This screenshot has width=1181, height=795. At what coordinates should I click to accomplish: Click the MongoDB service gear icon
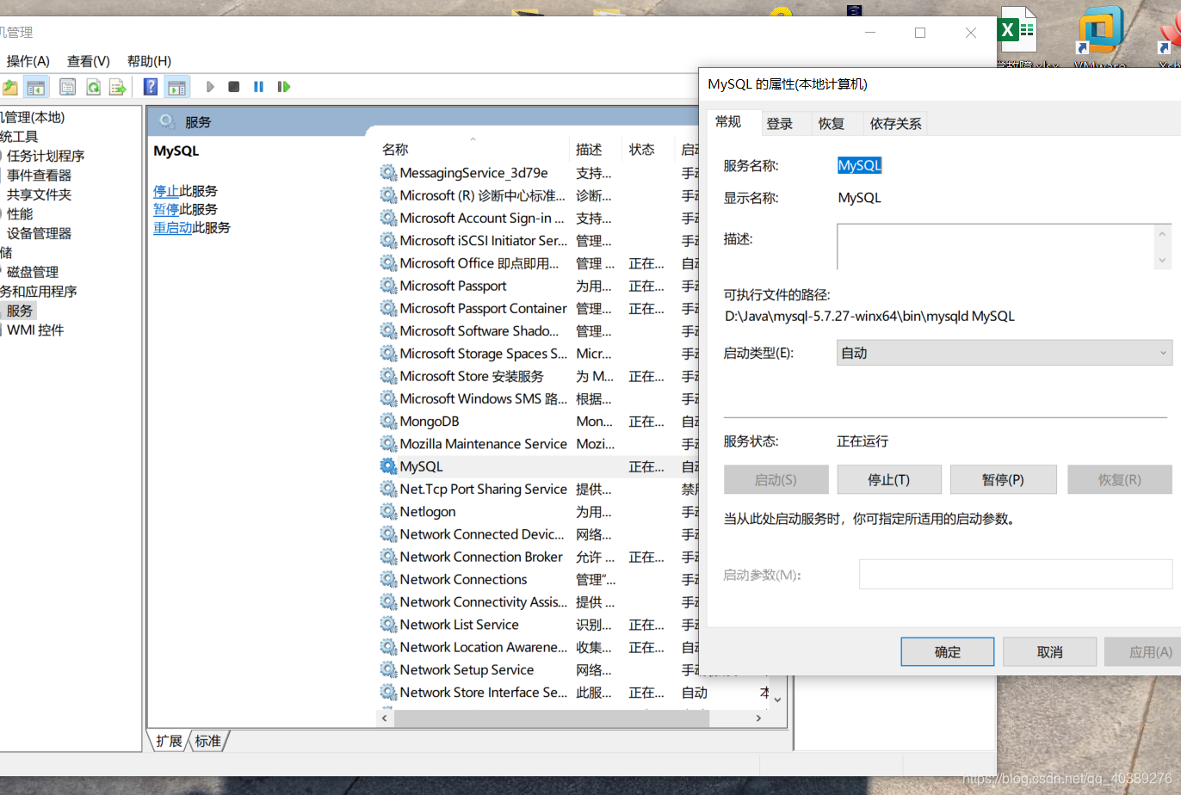click(x=388, y=422)
